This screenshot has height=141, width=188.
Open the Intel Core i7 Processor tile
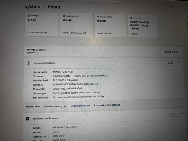[x=143, y=26]
